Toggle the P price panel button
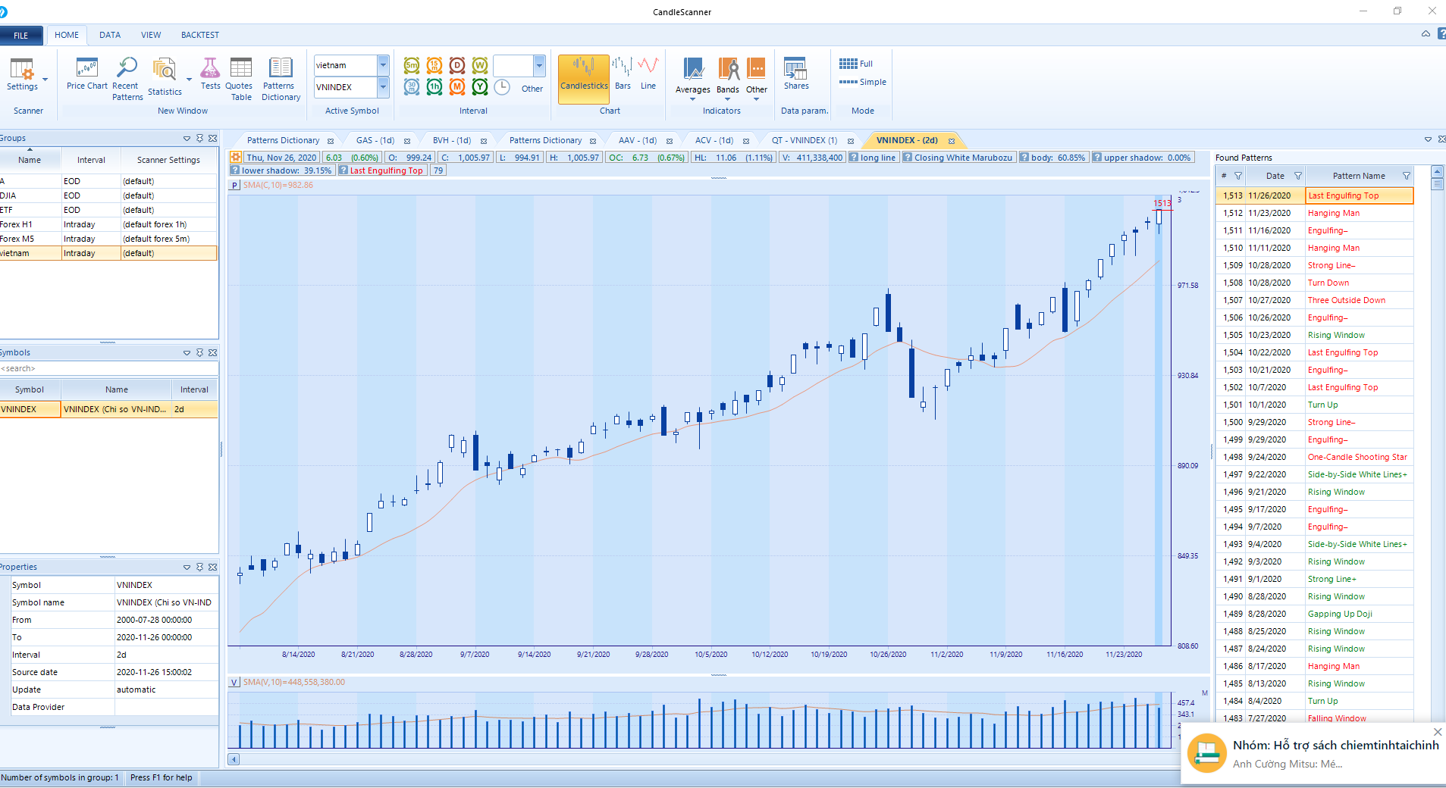1446x788 pixels. [234, 186]
